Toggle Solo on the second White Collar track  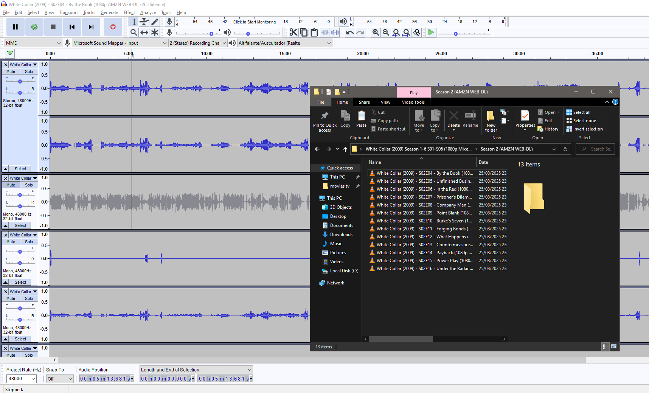point(29,185)
